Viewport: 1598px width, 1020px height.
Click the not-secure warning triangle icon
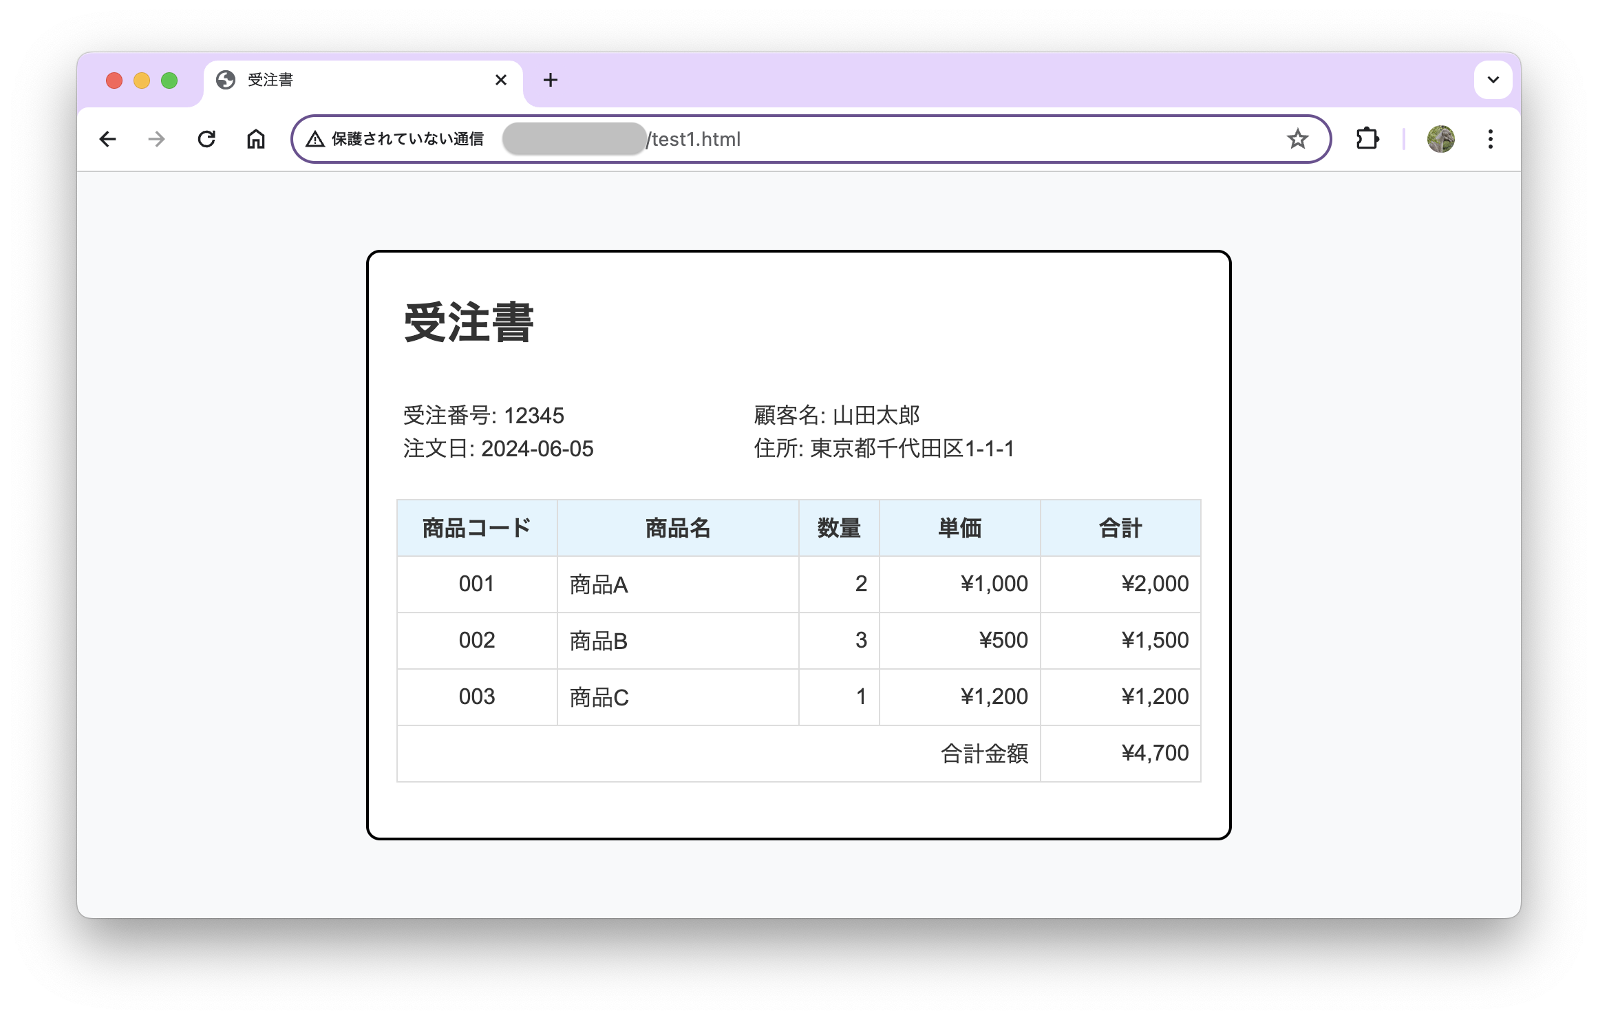pos(315,139)
